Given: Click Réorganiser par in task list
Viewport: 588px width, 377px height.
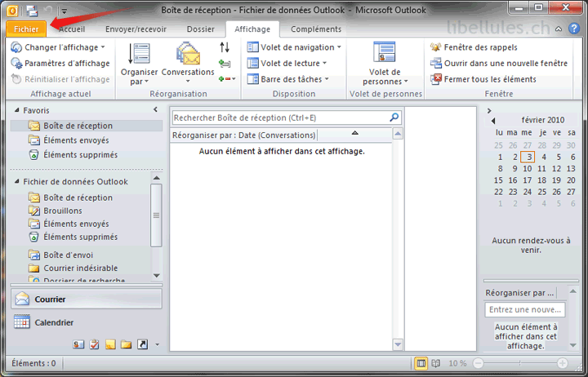Looking at the screenshot, I should click(x=519, y=293).
